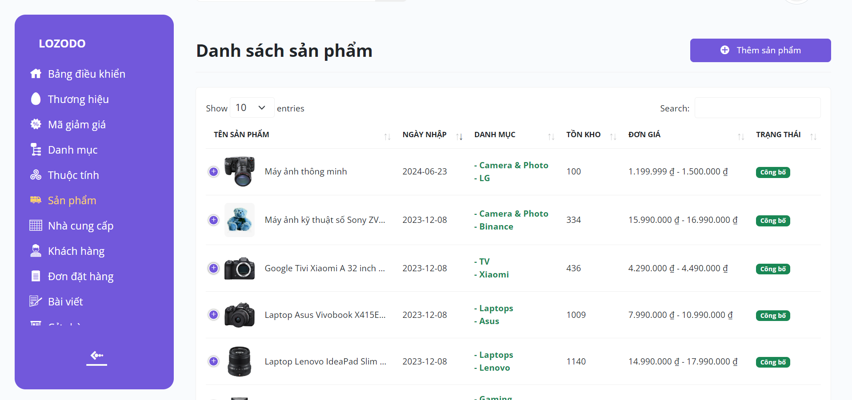Click the Bài viết pencil icon
Screen dimensions: 852x400
click(x=36, y=301)
